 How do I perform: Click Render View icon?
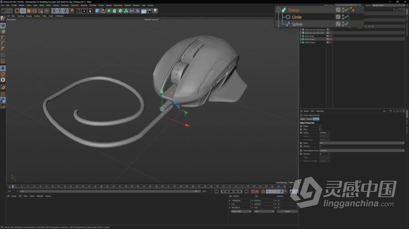(x=78, y=11)
